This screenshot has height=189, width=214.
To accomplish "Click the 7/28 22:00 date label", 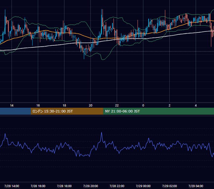I will [x=117, y=186].
